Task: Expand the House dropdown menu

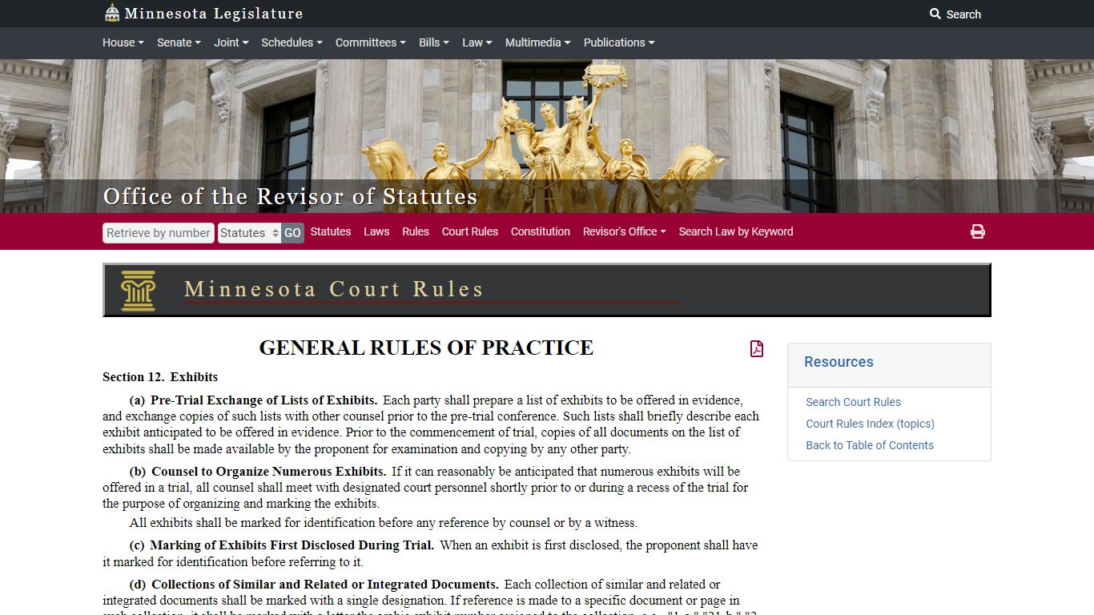Action: point(123,42)
